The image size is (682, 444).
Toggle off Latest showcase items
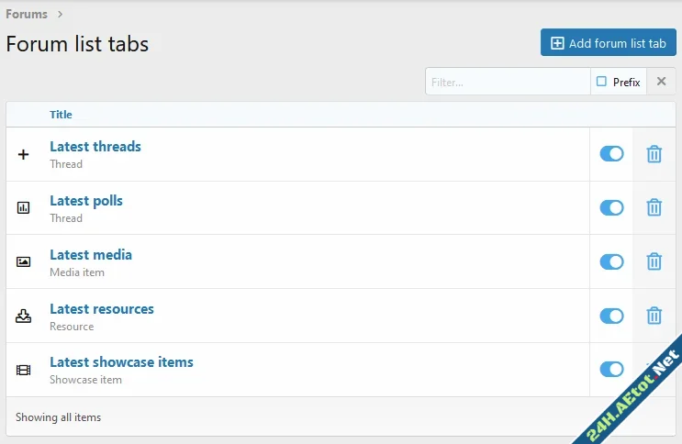pos(611,370)
